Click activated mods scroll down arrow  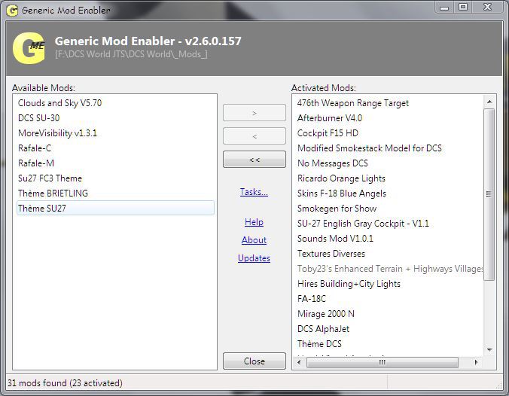tap(489, 349)
